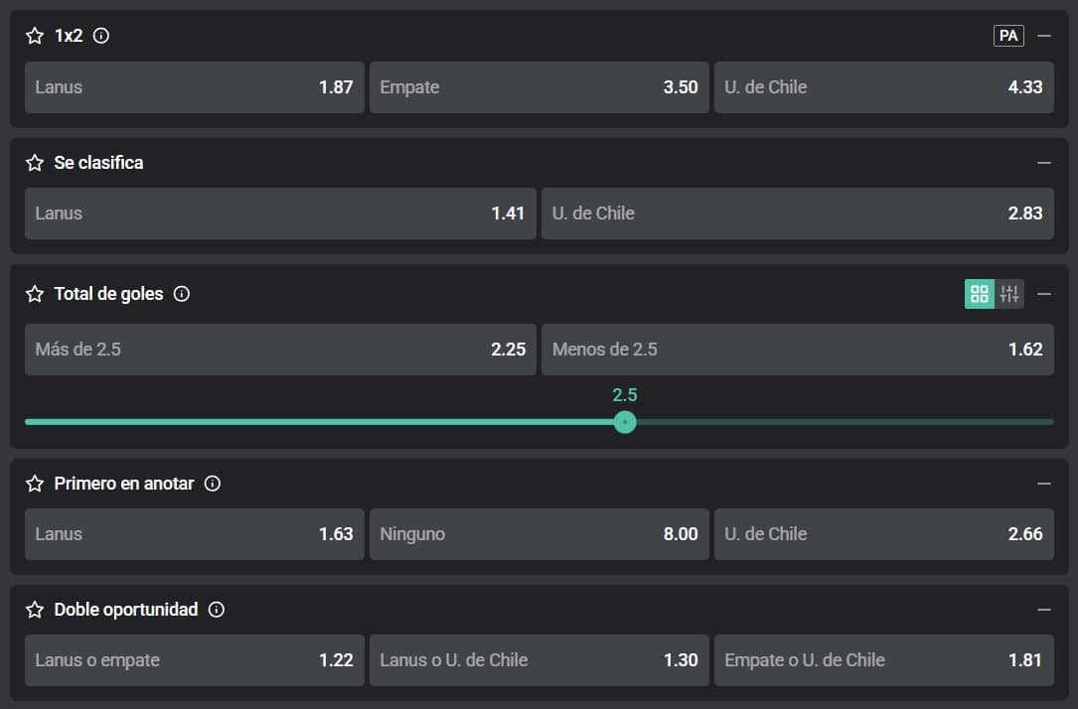Click the 2.5 goals slider handle
The width and height of the screenshot is (1078, 709).
point(625,422)
